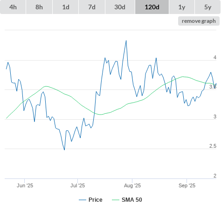
Task: Click the Sep '25 axis label
Action: (187, 185)
